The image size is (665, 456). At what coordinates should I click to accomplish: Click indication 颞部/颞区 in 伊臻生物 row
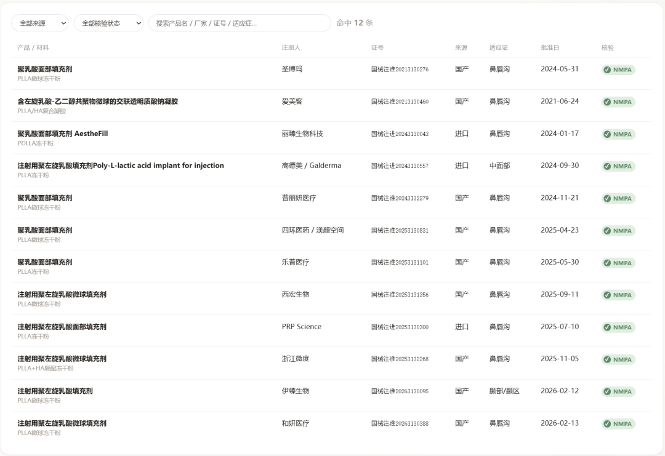coord(504,391)
